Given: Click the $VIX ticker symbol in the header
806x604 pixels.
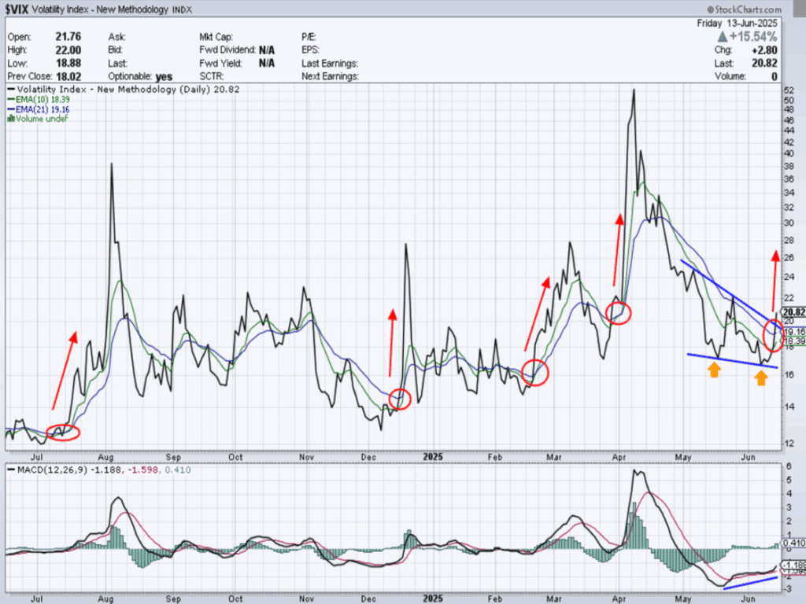Looking at the screenshot, I should click(x=20, y=8).
